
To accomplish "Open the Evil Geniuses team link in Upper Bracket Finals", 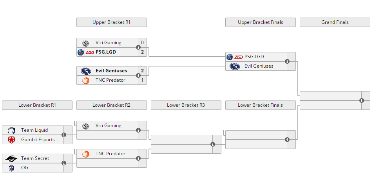I will (259, 66).
